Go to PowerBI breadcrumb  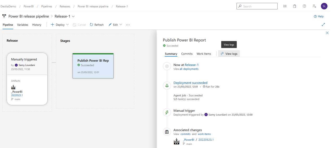pyautogui.click(x=29, y=6)
